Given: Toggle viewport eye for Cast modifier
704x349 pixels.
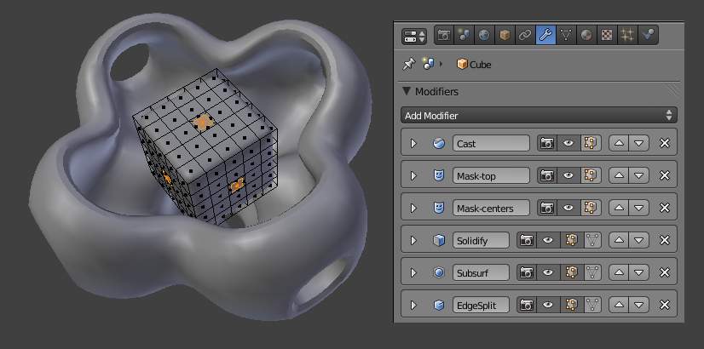Looking at the screenshot, I should [x=568, y=144].
